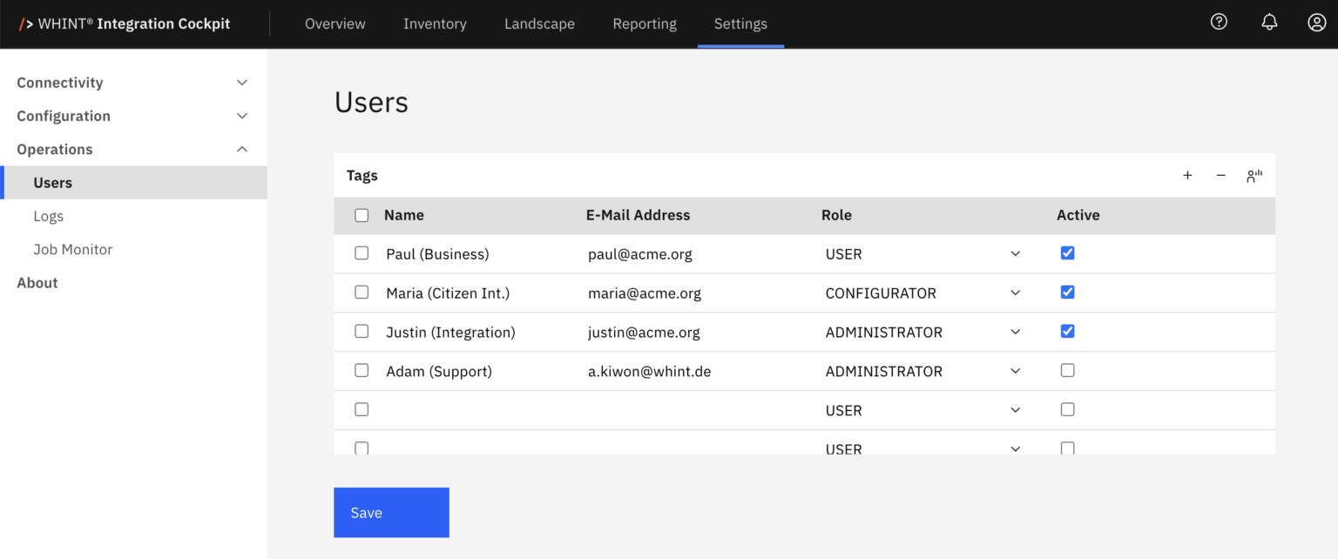Screen dimensions: 1338x559
Task: Switch to the Inventory tab
Action: pos(435,24)
